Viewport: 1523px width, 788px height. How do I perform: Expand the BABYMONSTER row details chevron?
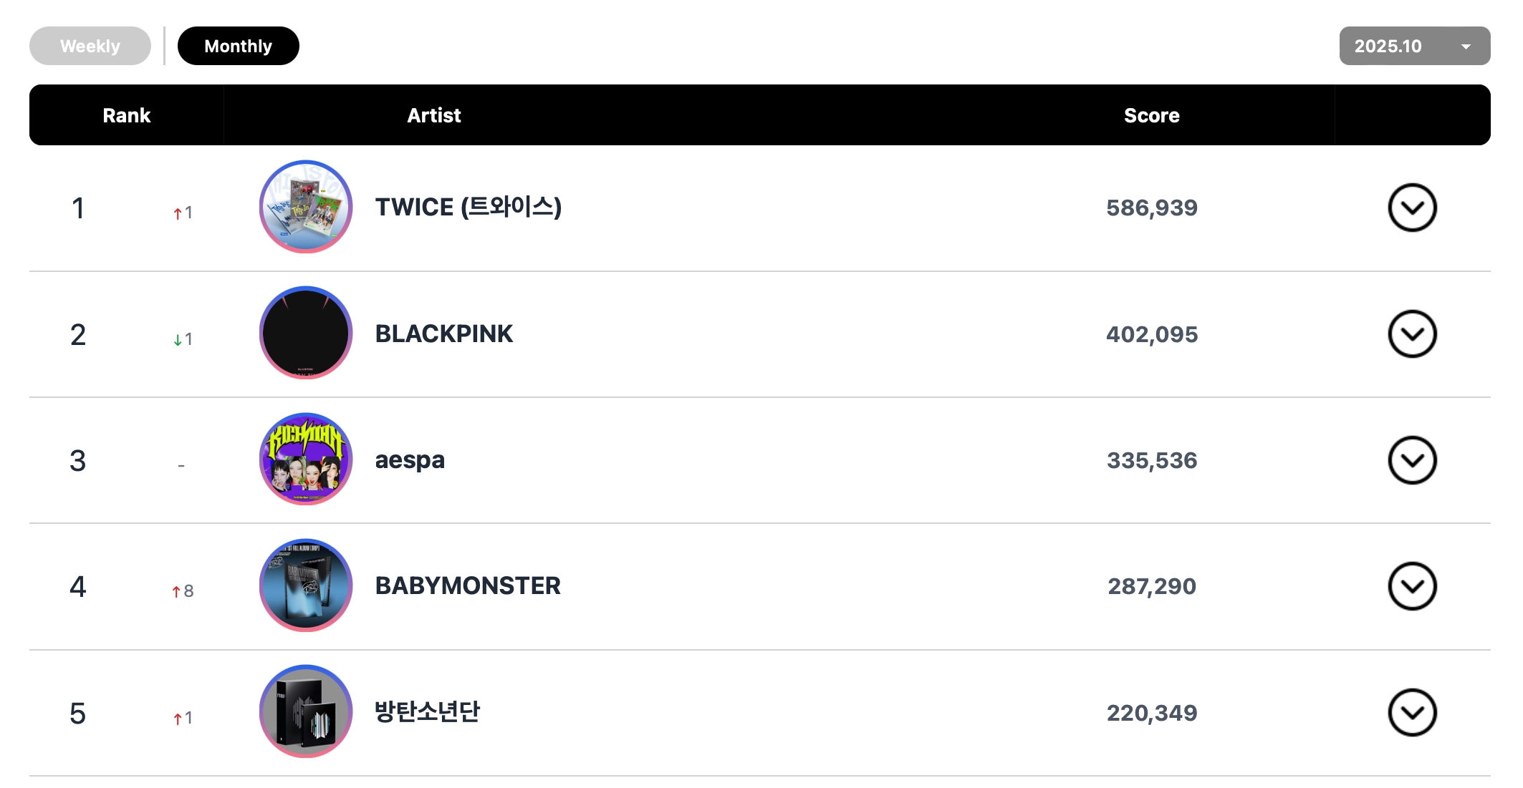(x=1412, y=586)
